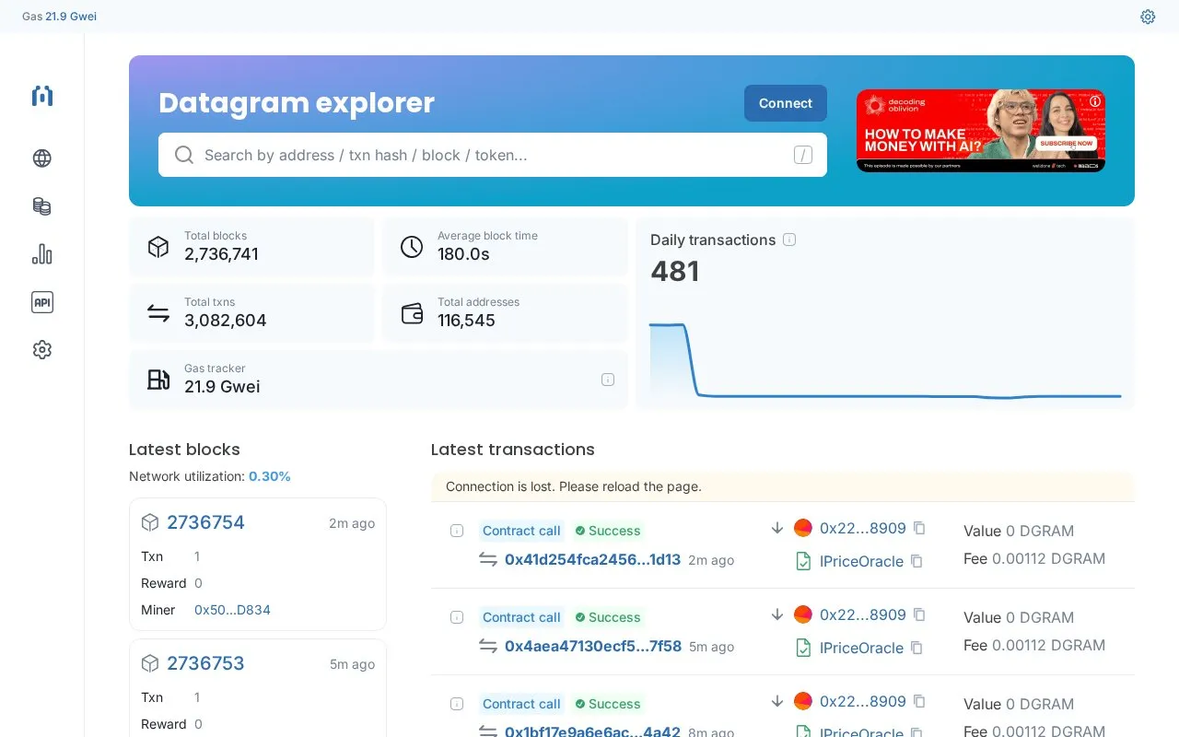Open miner address 0x50...D834
The width and height of the screenshot is (1179, 737).
232,610
